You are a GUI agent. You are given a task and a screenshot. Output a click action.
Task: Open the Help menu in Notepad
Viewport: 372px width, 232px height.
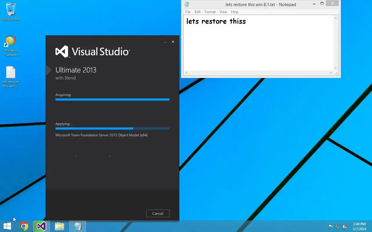(x=235, y=12)
